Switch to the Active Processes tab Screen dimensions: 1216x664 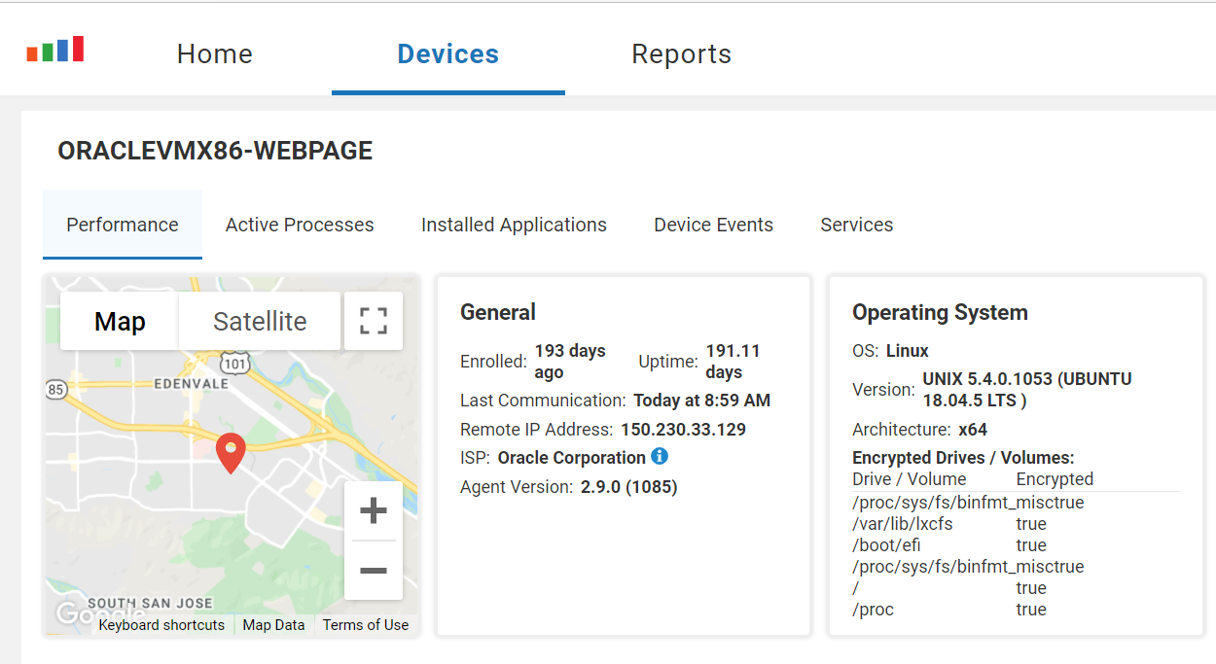coord(300,225)
